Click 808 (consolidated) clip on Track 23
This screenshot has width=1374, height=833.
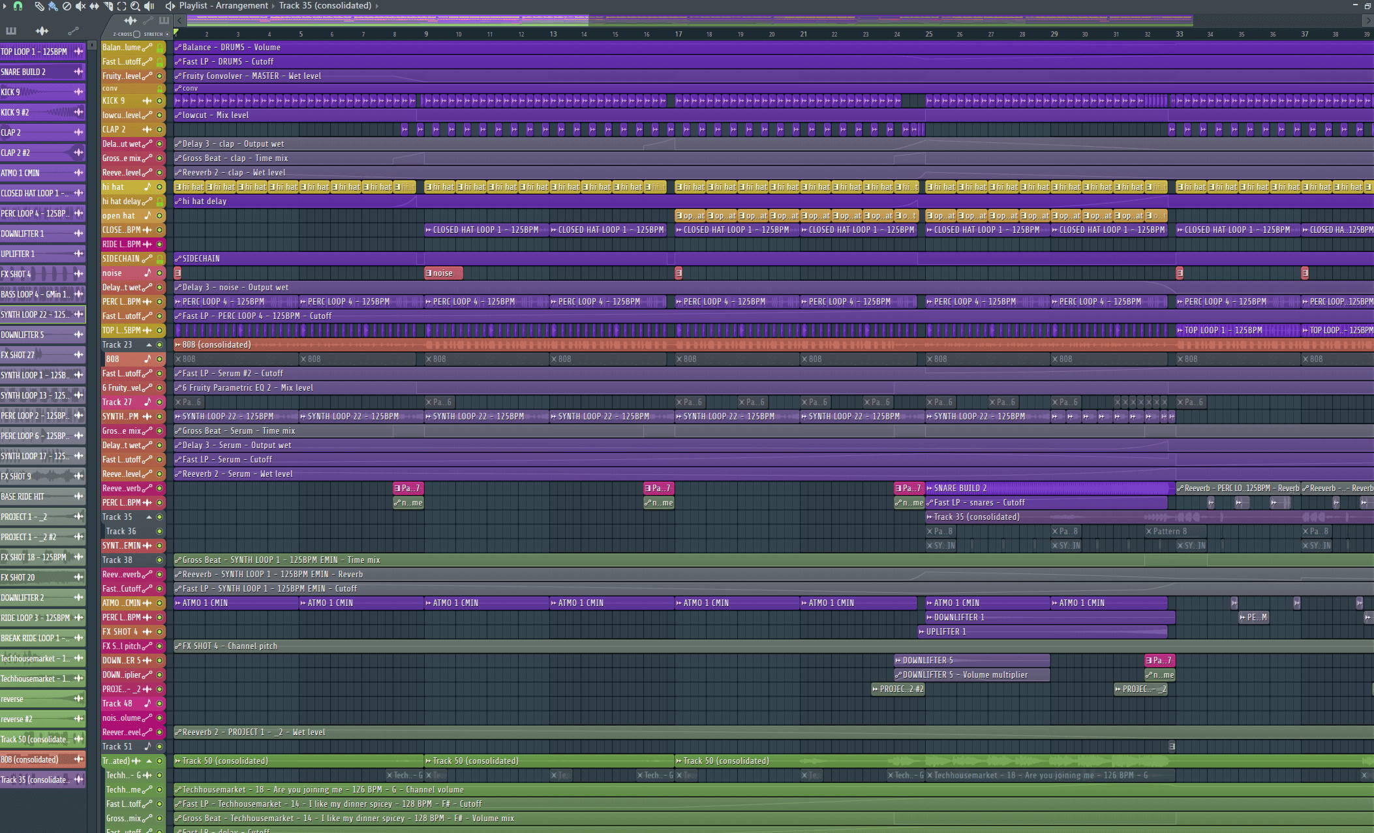click(x=773, y=345)
